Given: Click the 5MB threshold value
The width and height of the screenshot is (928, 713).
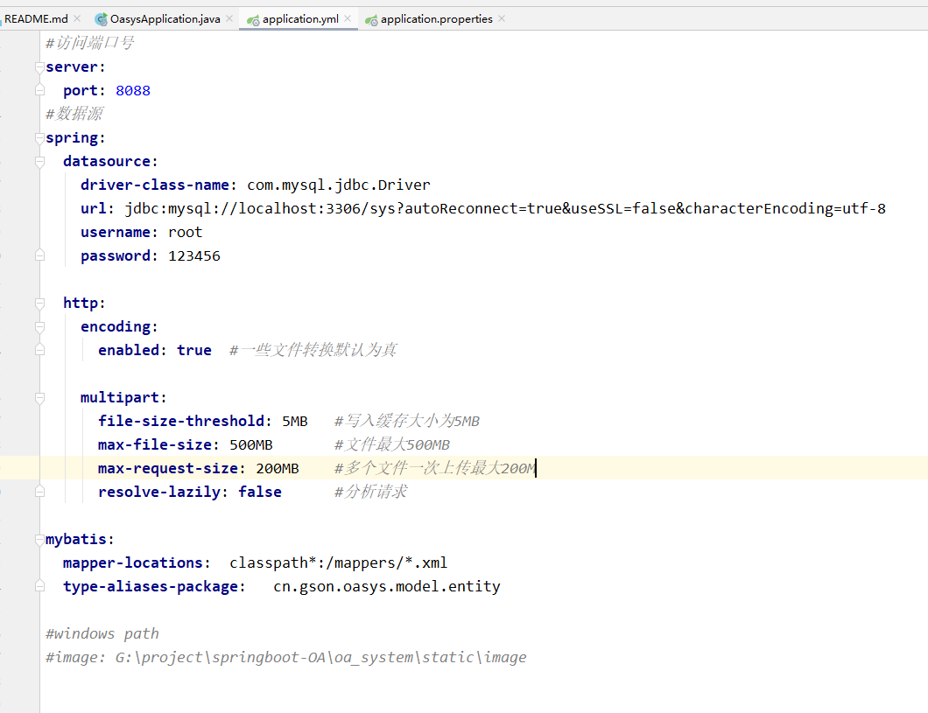Looking at the screenshot, I should (x=295, y=421).
